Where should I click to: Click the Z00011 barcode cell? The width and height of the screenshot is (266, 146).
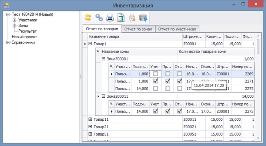[194, 120]
